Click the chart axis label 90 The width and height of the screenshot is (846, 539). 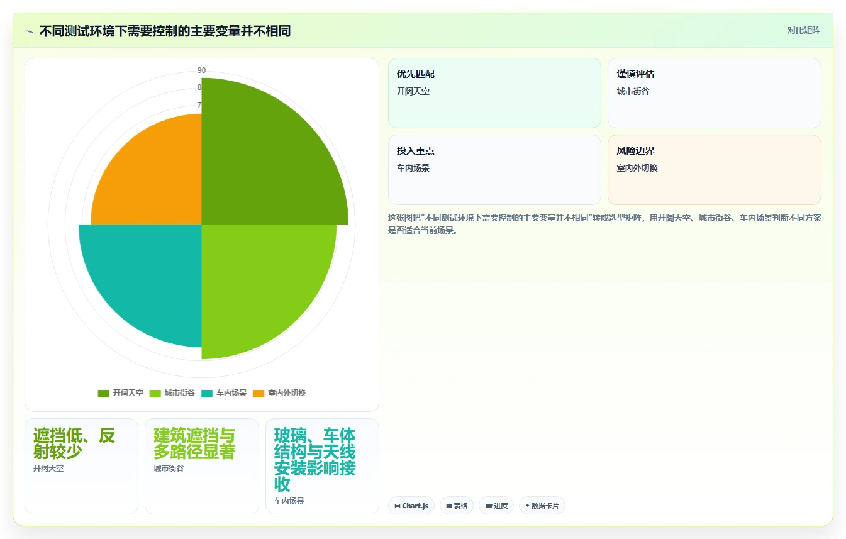(201, 70)
